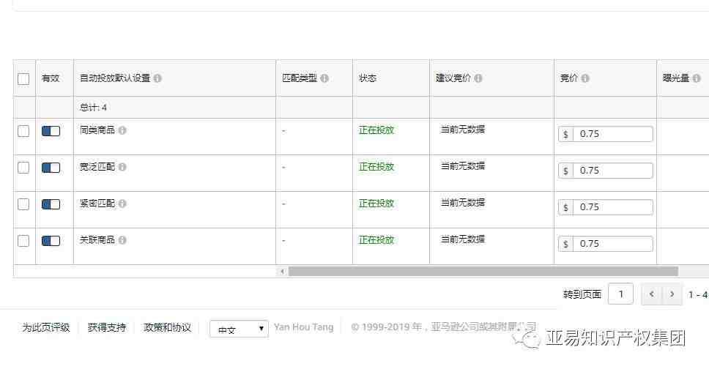Click the 关联商品 bid input field
This screenshot has width=709, height=369.
pos(606,244)
